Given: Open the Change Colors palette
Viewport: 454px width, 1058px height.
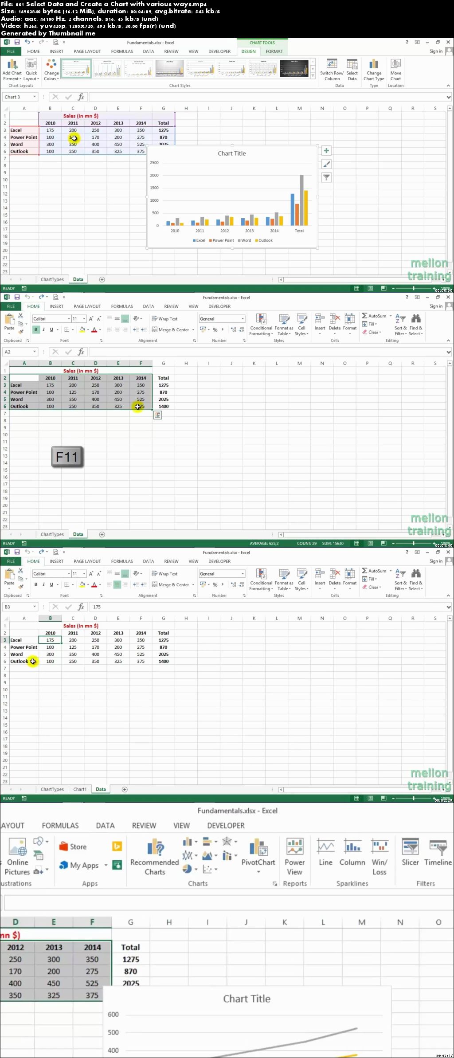Looking at the screenshot, I should click(x=51, y=70).
